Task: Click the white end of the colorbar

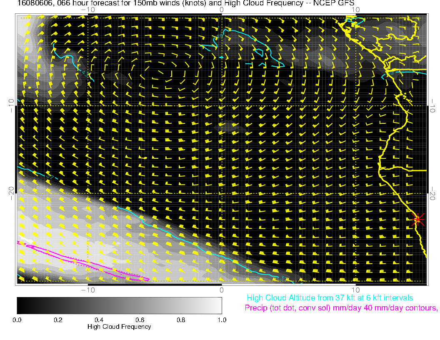Action: tap(218, 305)
